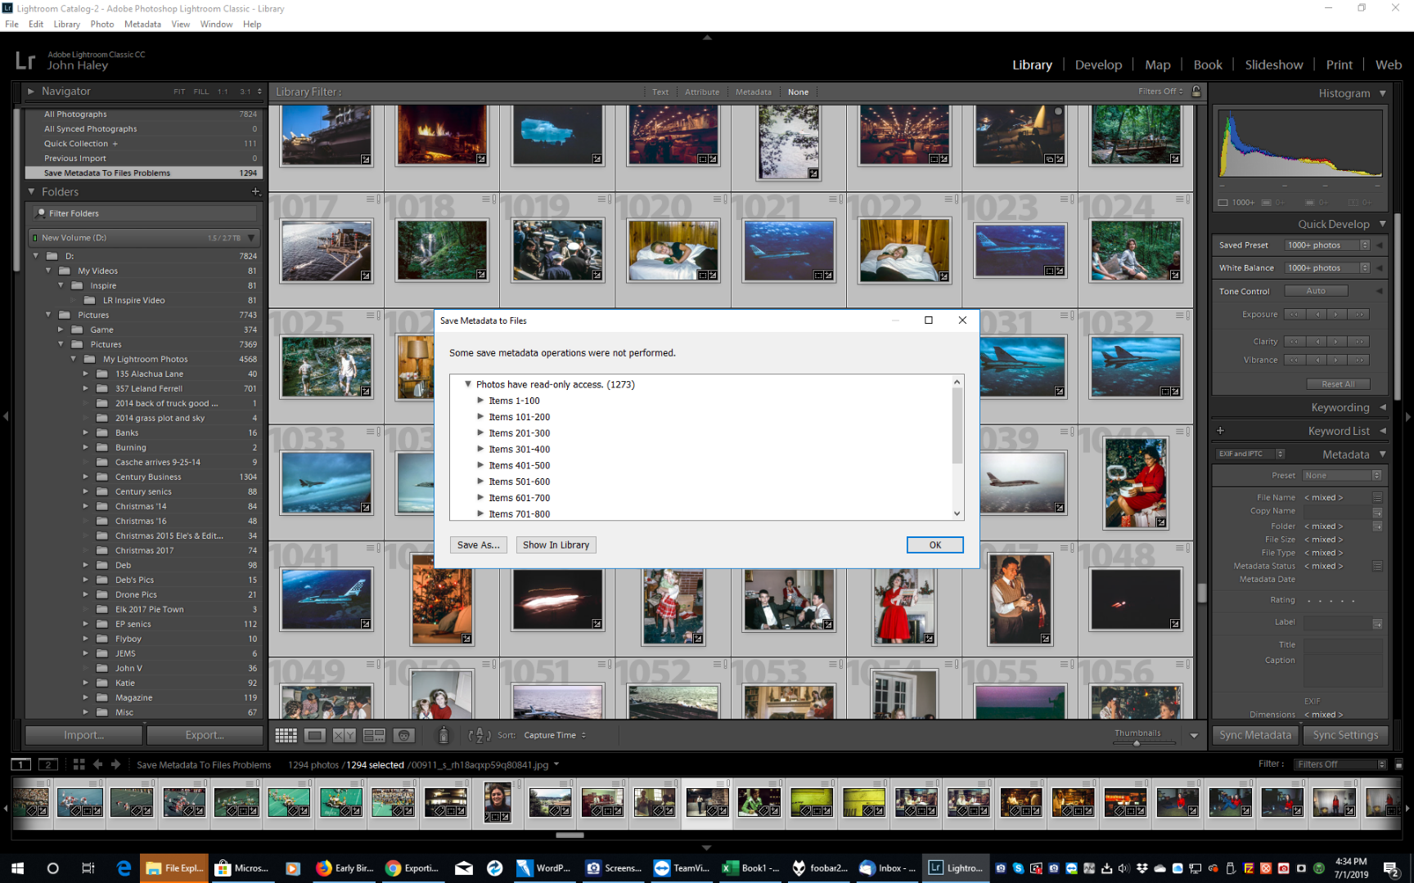
Task: Add to Quick Collection plus sign
Action: (115, 144)
